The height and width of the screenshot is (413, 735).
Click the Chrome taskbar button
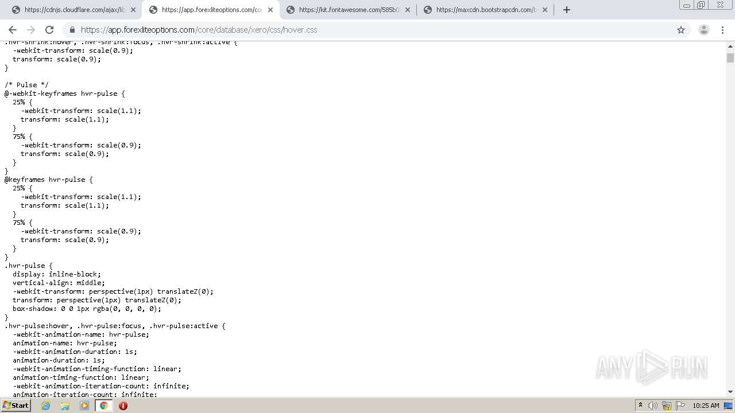pyautogui.click(x=104, y=406)
